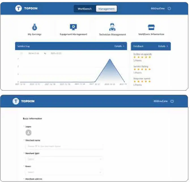Click the Service Log panel title

coord(24,46)
